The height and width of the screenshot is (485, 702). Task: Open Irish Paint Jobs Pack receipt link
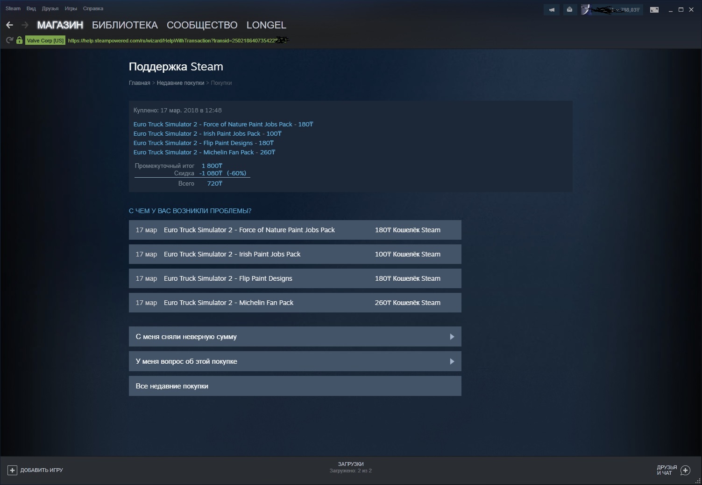point(207,134)
